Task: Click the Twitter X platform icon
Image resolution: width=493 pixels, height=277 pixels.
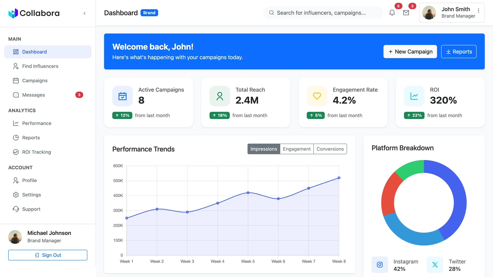Action: pos(435,265)
